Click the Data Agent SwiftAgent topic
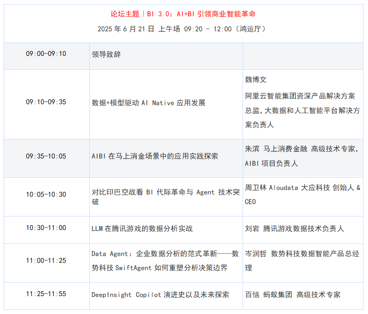This screenshot has height=314, width=368. point(165,261)
